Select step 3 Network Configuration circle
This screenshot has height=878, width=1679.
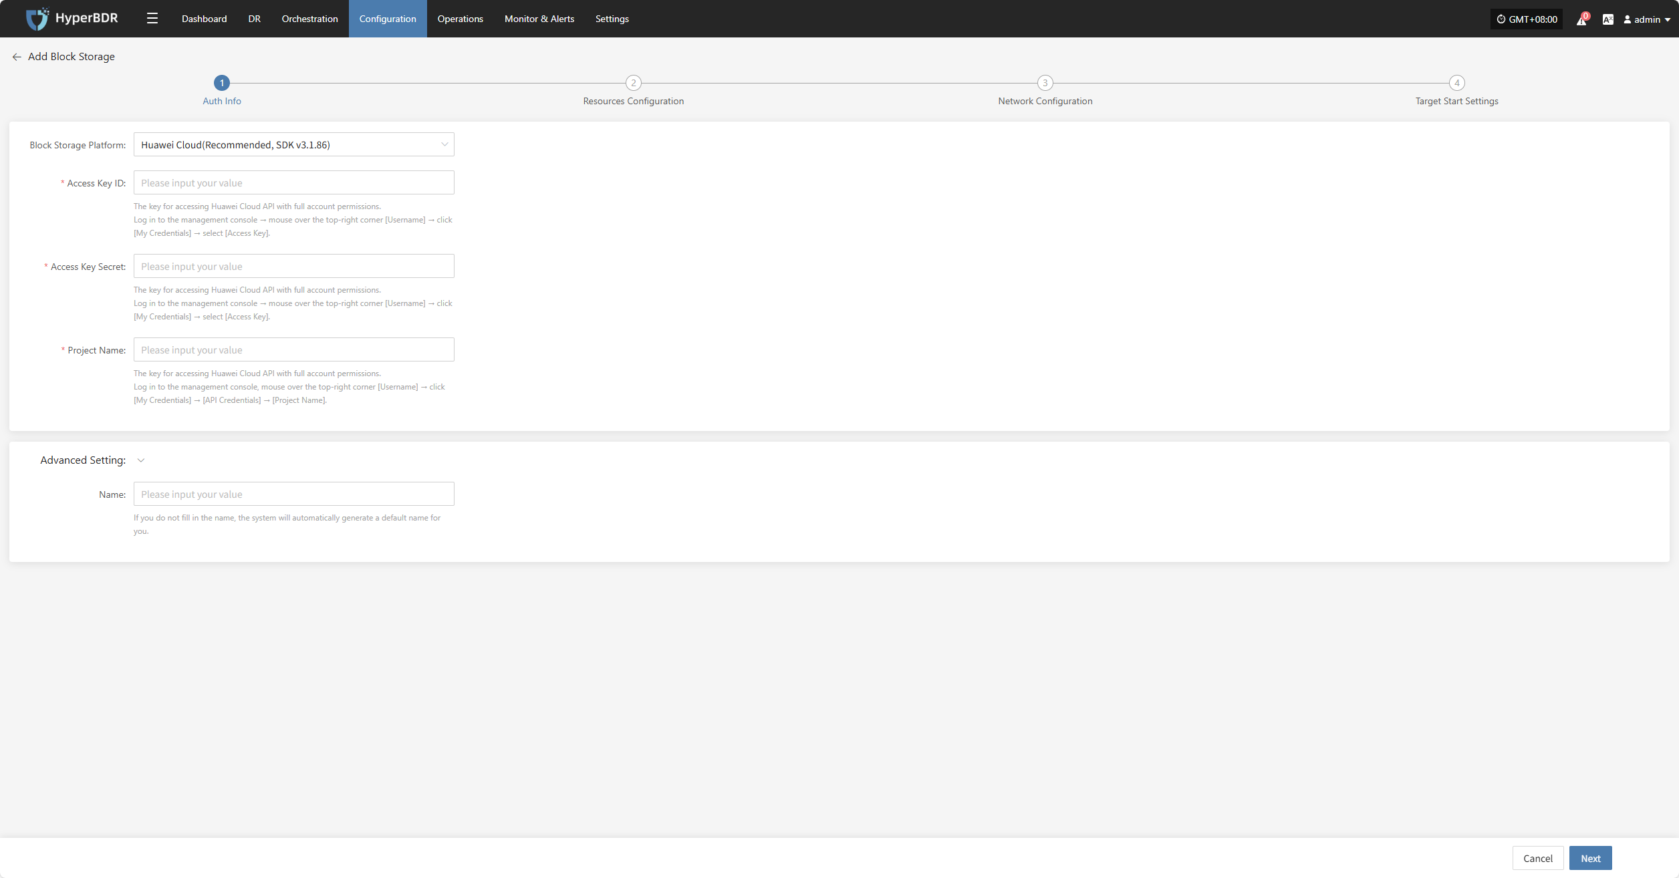(1045, 83)
